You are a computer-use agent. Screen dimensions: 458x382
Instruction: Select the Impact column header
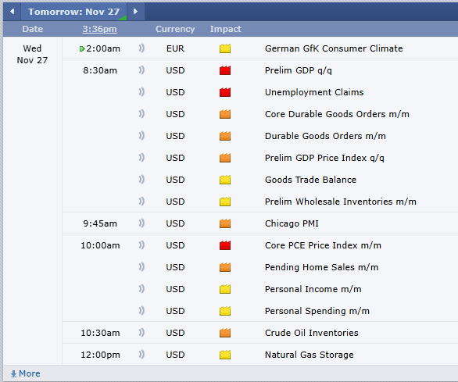tap(226, 29)
